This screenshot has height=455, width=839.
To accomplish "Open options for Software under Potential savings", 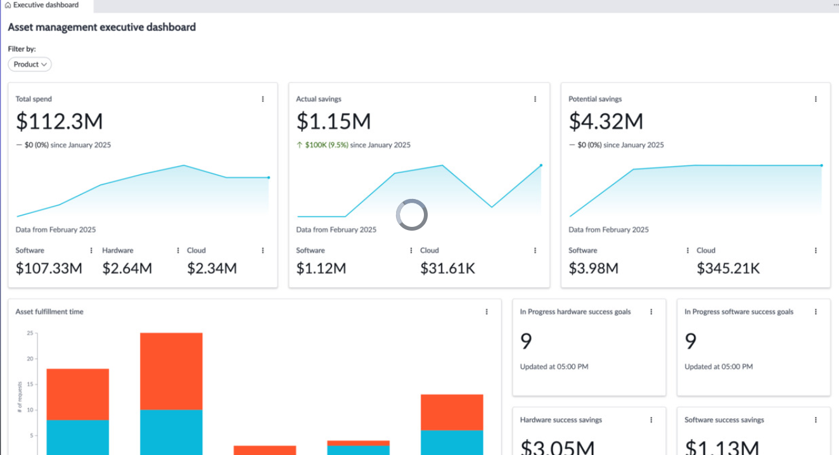I will 688,250.
